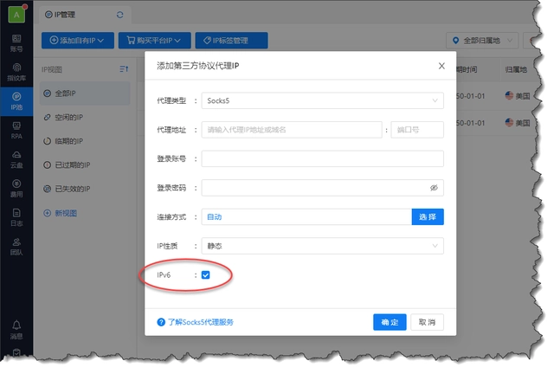The width and height of the screenshot is (554, 374).
Task: Click the 确定 confirm button
Action: 390,322
